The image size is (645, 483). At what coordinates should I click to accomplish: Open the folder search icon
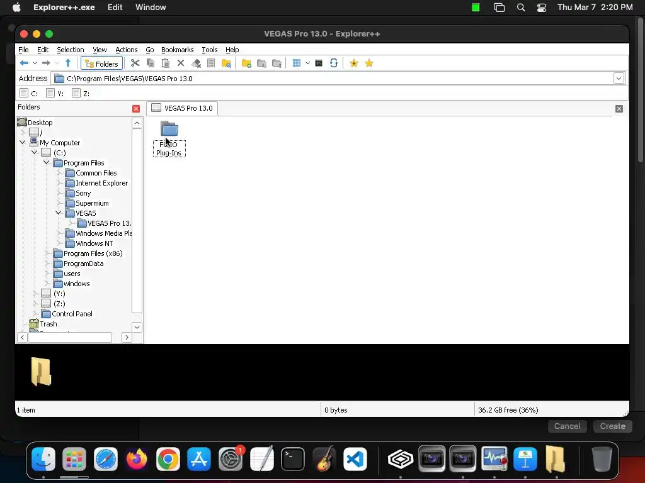(x=226, y=64)
